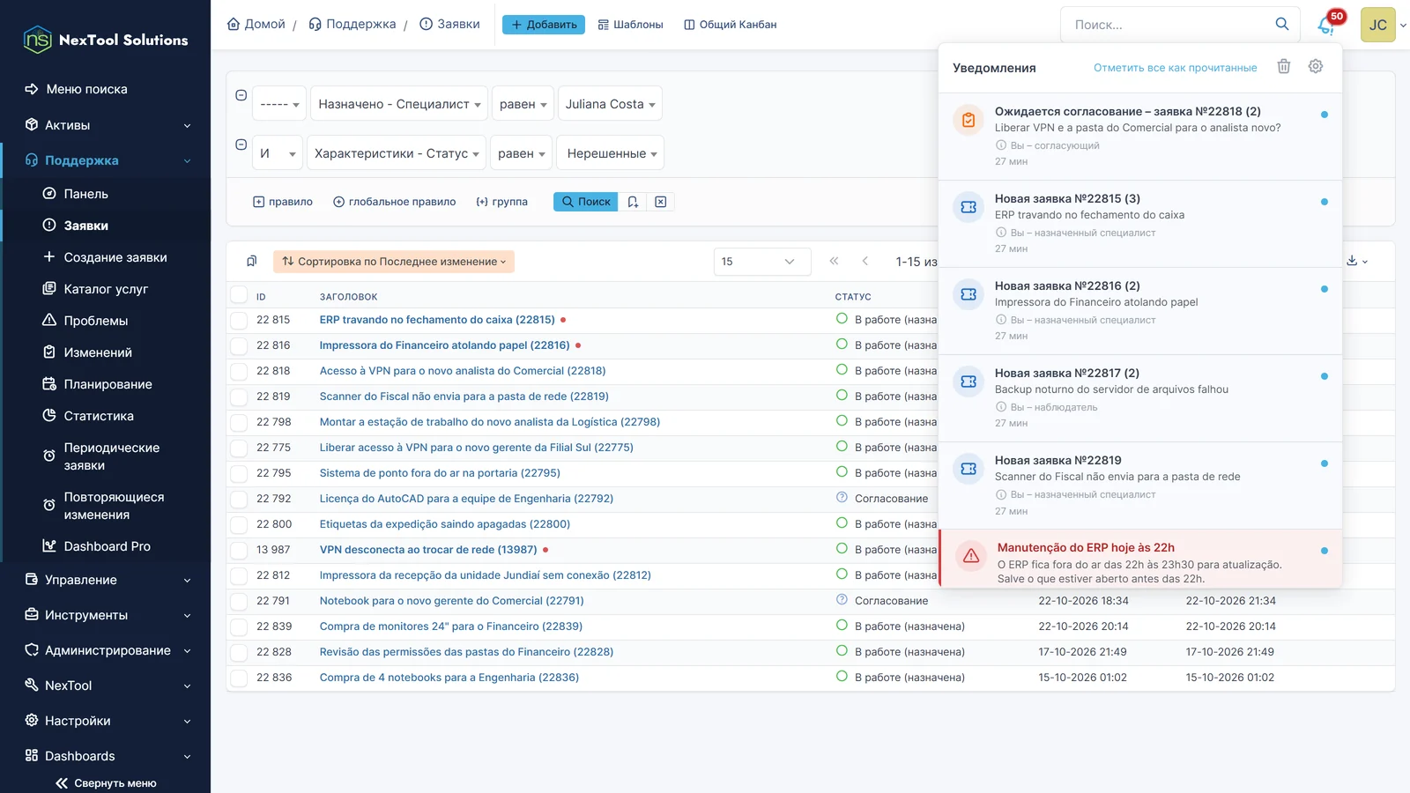Click the Поиск... search input field

click(x=1168, y=25)
